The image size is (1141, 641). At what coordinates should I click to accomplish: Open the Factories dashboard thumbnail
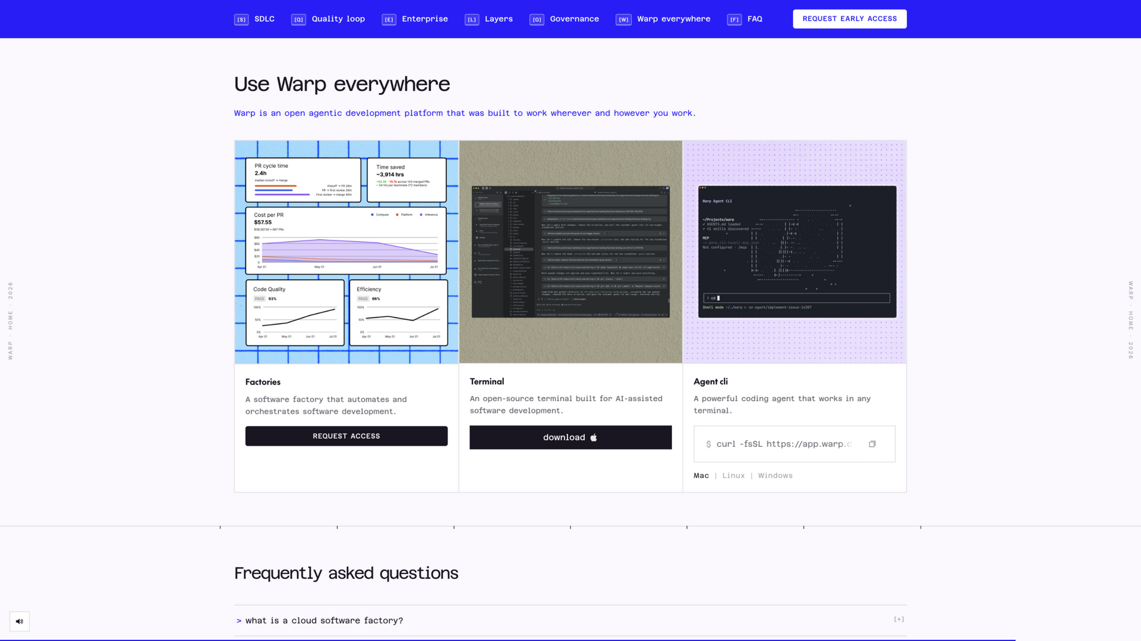346,252
